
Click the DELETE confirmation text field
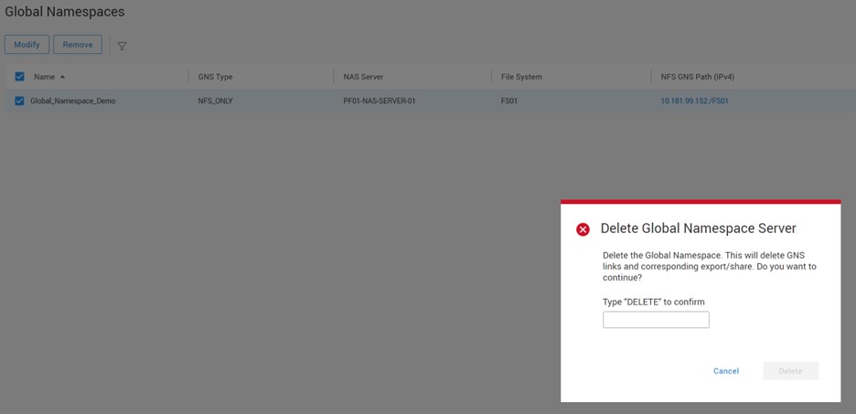click(656, 320)
